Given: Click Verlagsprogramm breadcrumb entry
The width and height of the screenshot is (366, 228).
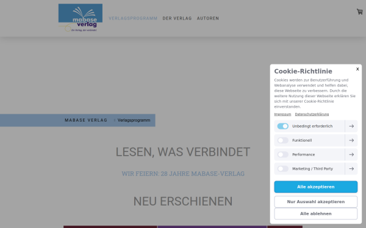Looking at the screenshot, I should 134,120.
